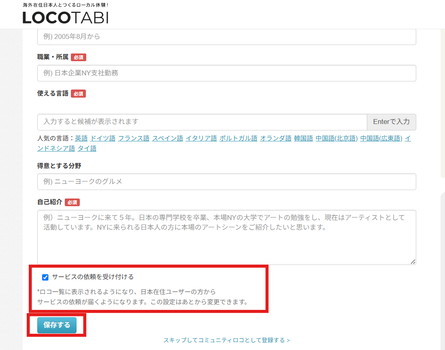Add ドイツ語 language link
The height and width of the screenshot is (350, 445).
click(x=103, y=138)
